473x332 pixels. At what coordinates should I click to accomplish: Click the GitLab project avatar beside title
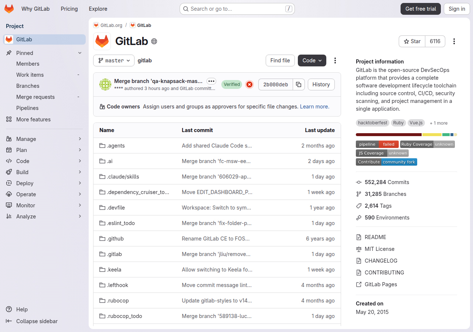coord(102,41)
